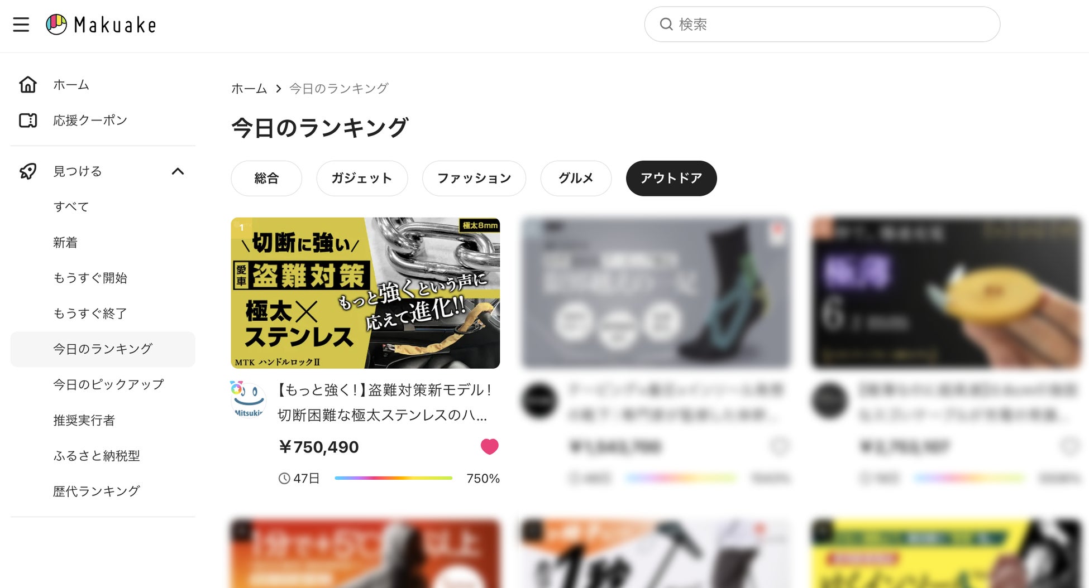Click the rocket icon beside 見つける
This screenshot has height=588, width=1089.
coord(28,171)
